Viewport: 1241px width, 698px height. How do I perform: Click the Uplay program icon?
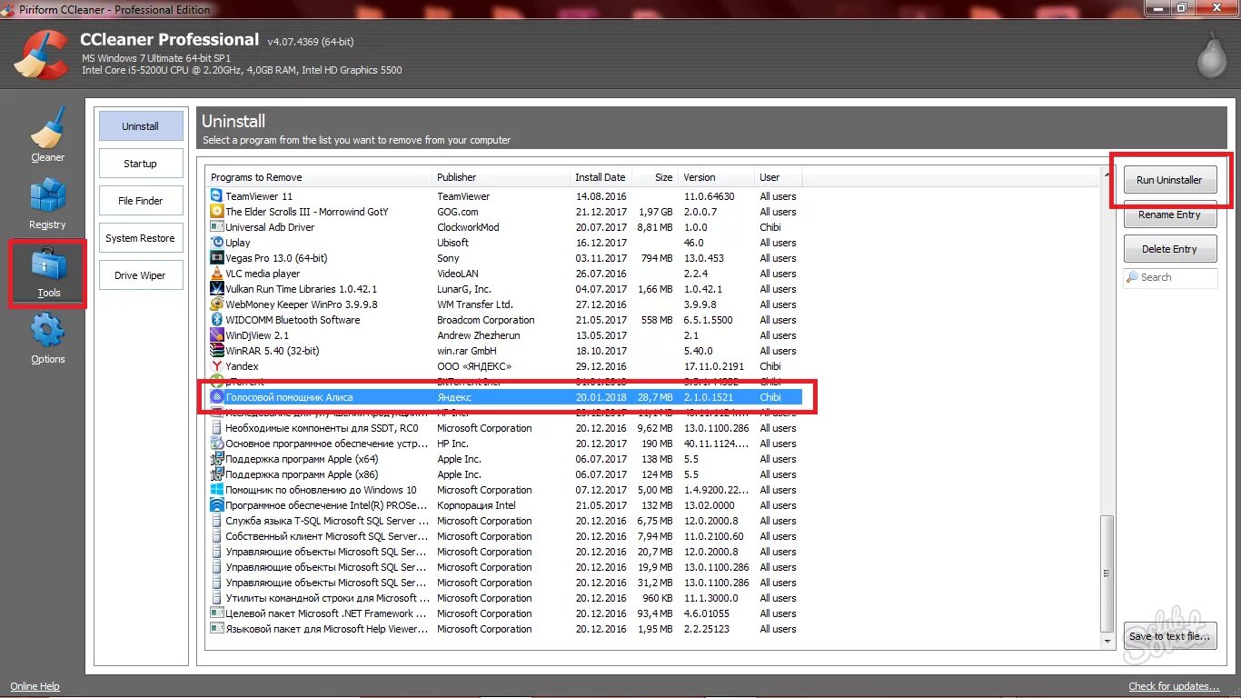click(x=216, y=243)
